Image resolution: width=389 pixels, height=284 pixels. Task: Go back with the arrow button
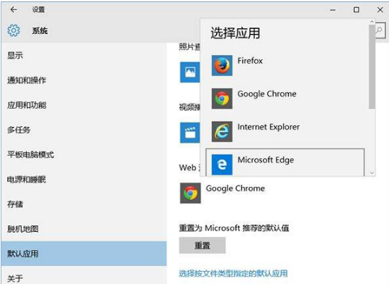click(x=13, y=9)
